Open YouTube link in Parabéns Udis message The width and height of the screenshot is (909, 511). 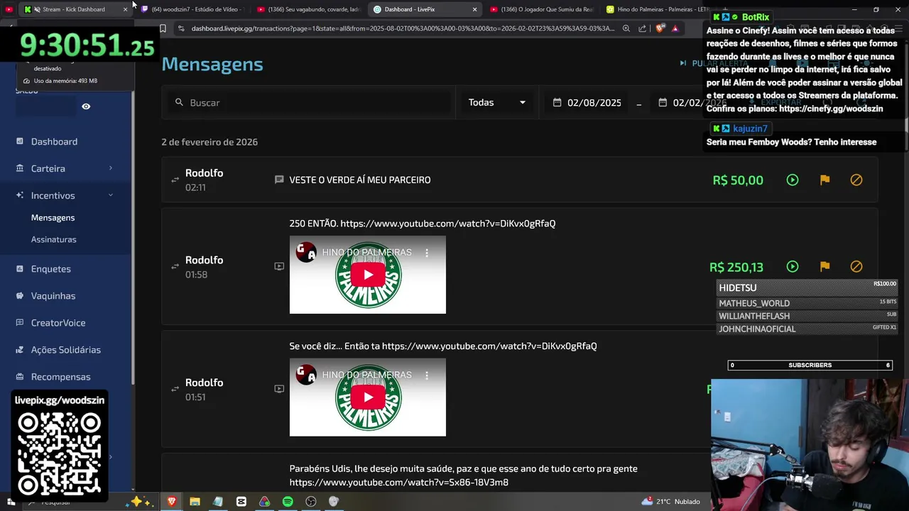pyautogui.click(x=398, y=483)
